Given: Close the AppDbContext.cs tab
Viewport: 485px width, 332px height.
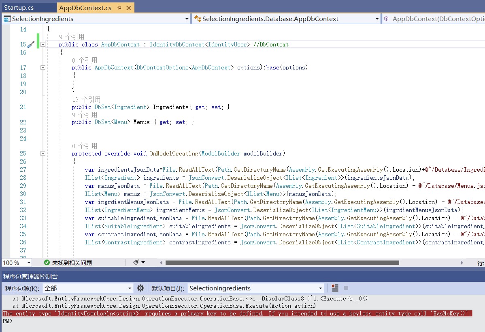Looking at the screenshot, I should tap(129, 8).
